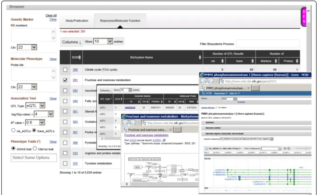The image size is (318, 195).
Task: Check the row 294 Fatty acid checkbox
Action: coord(65,101)
